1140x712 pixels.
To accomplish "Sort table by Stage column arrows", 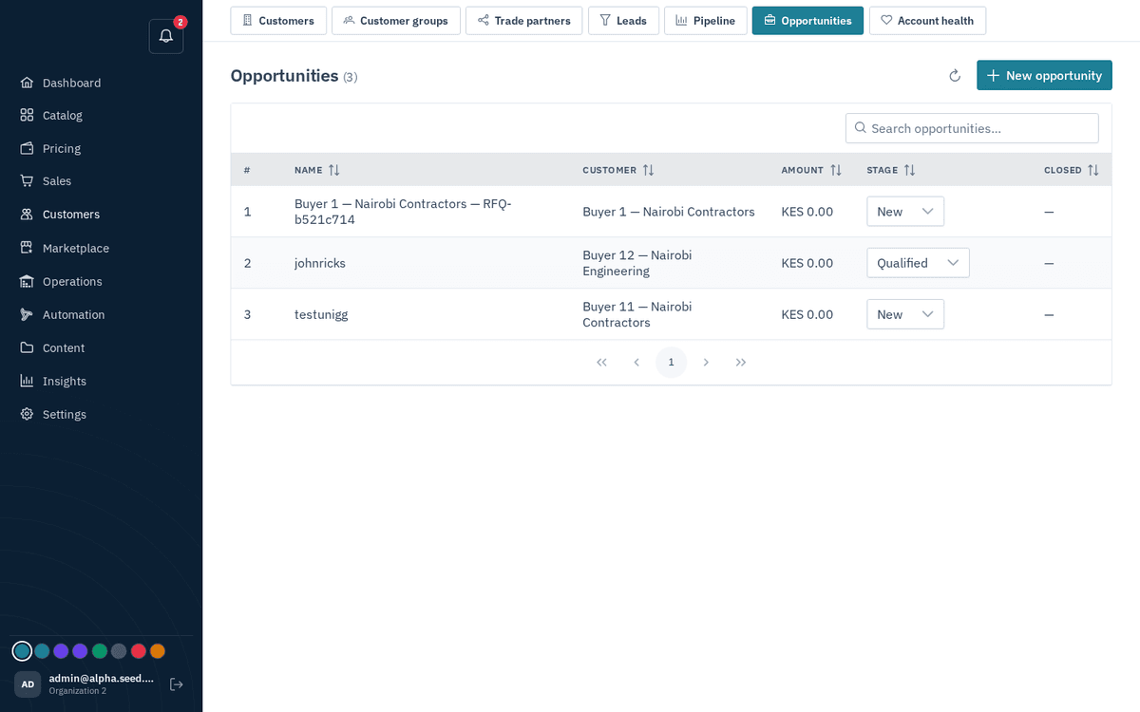I will pos(909,170).
